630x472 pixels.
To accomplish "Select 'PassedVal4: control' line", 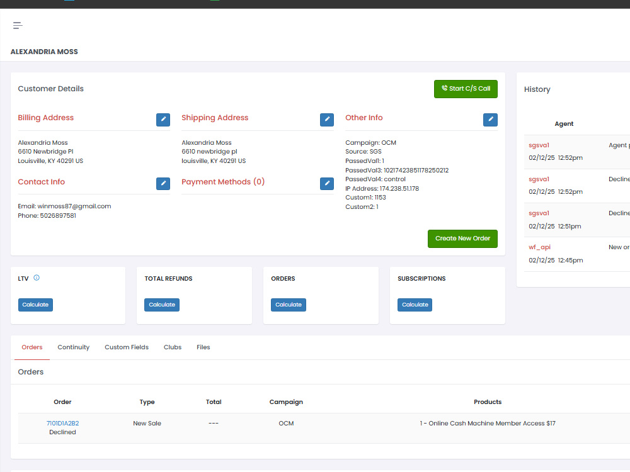I will pyautogui.click(x=375, y=179).
